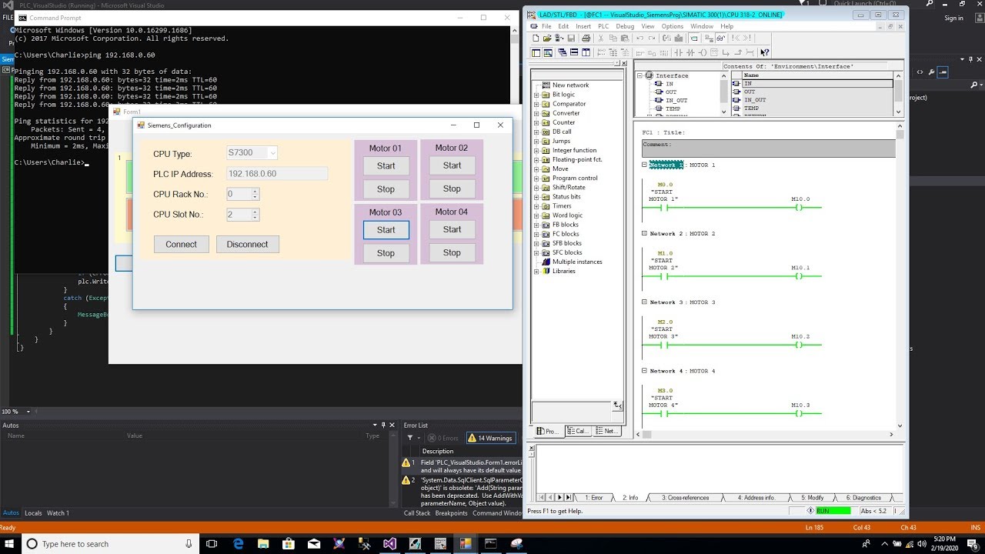Pin the Autos panel
985x554 pixels.
pos(383,425)
